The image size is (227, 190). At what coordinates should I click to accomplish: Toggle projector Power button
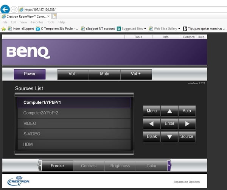point(30,74)
